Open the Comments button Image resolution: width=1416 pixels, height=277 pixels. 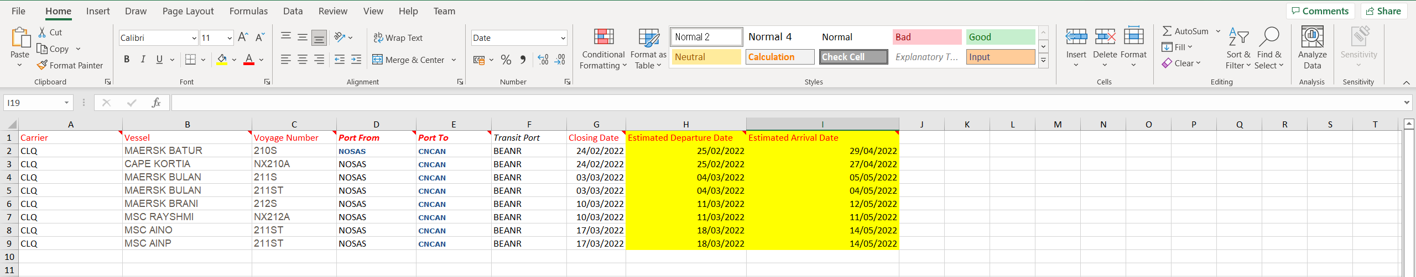coord(1320,11)
